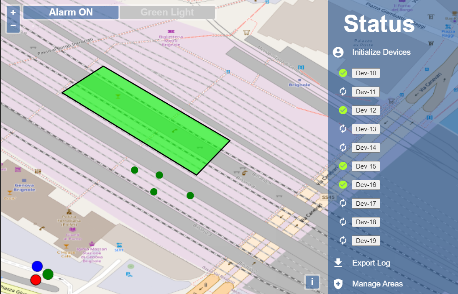Click the refresh icon beside Dev-19
Screen dimensions: 458x294
[x=343, y=240]
